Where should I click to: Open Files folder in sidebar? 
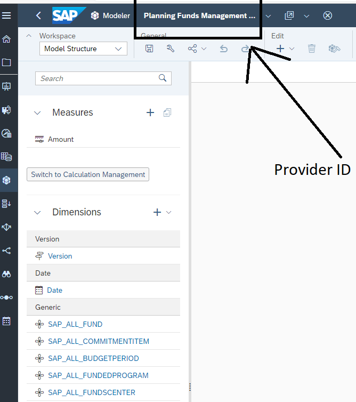tap(6, 62)
